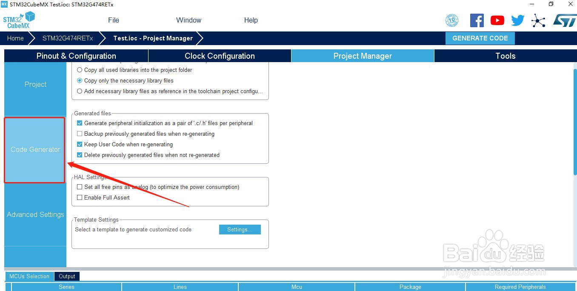Click the ST community network icon

(x=538, y=20)
